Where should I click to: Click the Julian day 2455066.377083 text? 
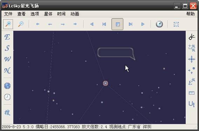58,127
